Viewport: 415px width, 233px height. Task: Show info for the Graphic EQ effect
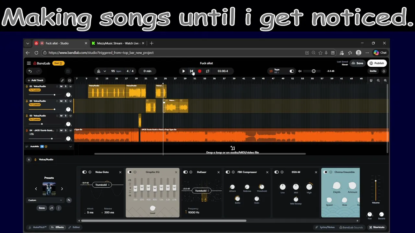[135, 172]
